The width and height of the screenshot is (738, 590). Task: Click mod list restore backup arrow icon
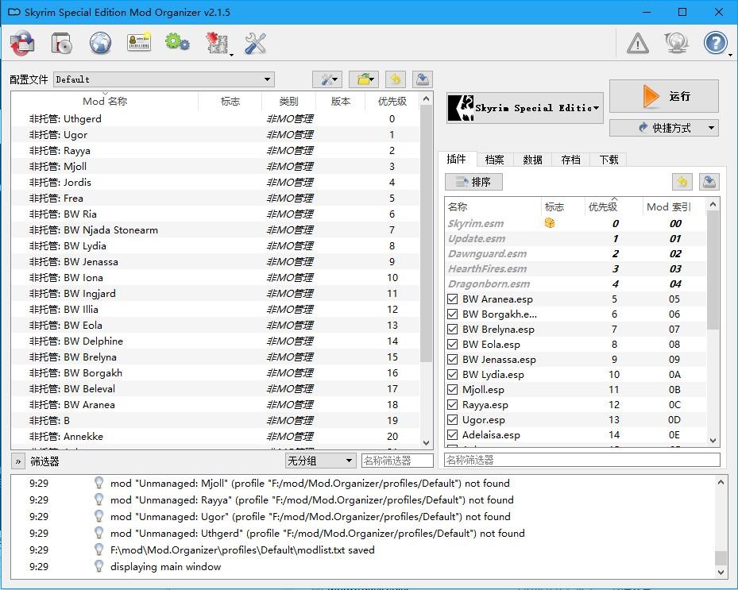(x=396, y=79)
